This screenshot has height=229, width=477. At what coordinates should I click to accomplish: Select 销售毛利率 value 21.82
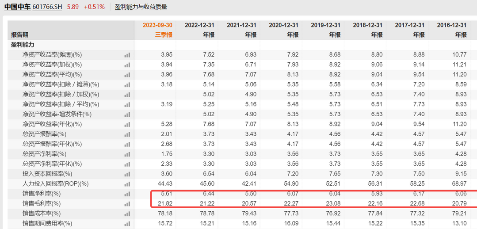[x=165, y=204]
